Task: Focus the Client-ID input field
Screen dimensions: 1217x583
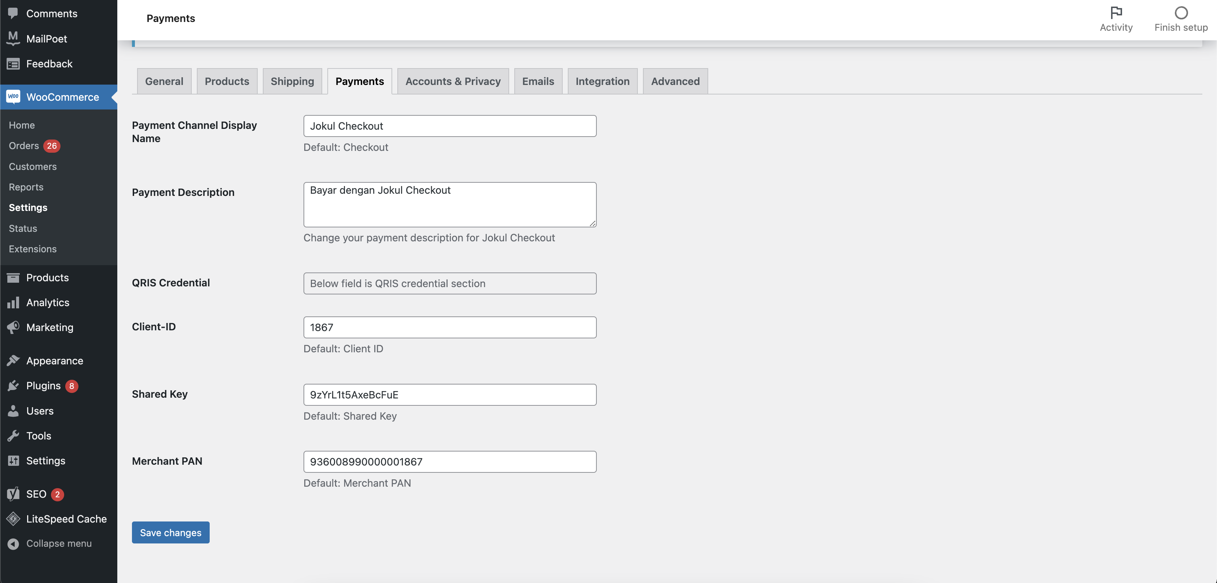Action: coord(450,327)
